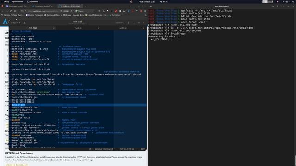This screenshot has height=166, width=296.
Task: Bookmark this page with the star icon
Action: tap(71, 11)
